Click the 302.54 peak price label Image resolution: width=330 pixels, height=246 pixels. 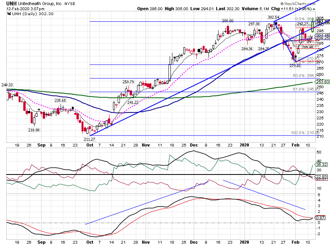(274, 17)
